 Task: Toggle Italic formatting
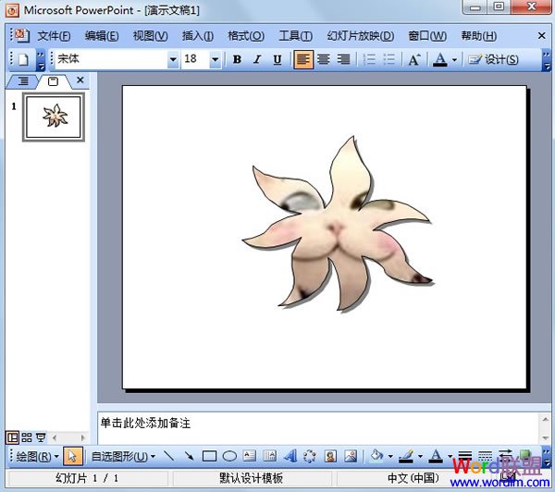click(x=257, y=59)
